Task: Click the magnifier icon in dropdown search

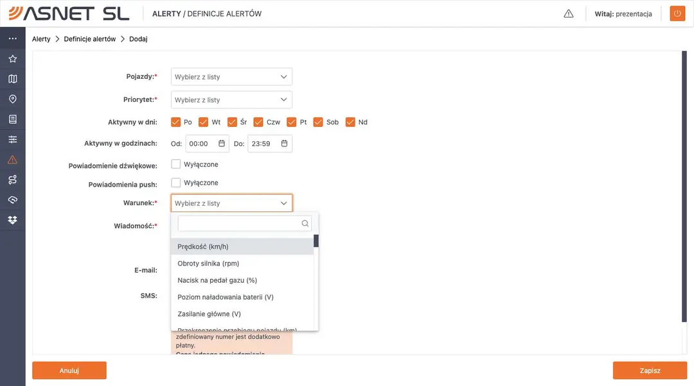Action: pyautogui.click(x=305, y=224)
